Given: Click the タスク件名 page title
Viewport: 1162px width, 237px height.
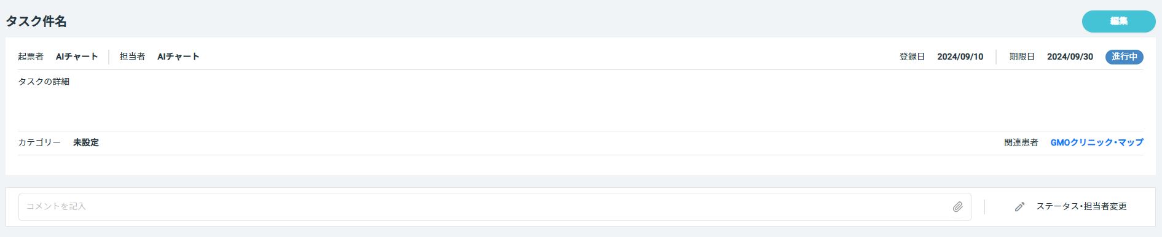Looking at the screenshot, I should (x=36, y=21).
